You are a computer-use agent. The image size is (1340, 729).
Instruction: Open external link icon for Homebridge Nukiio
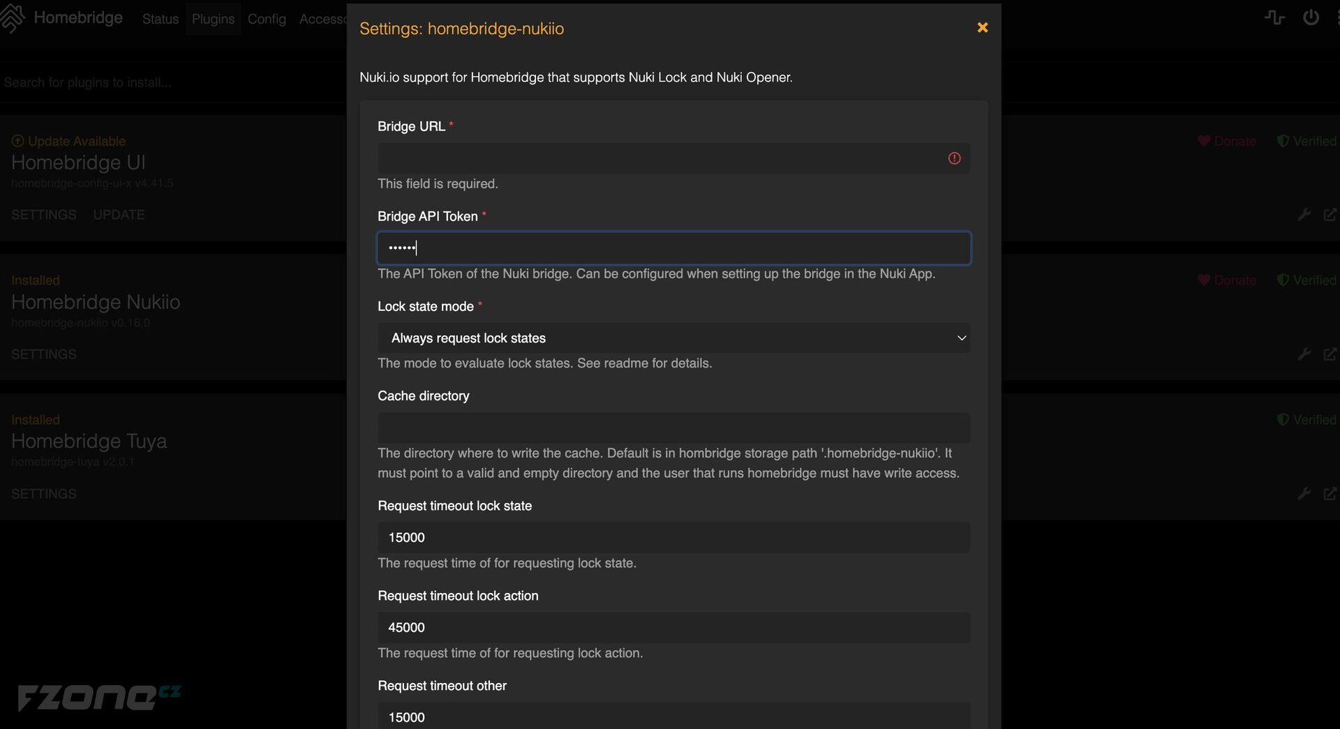coord(1330,354)
